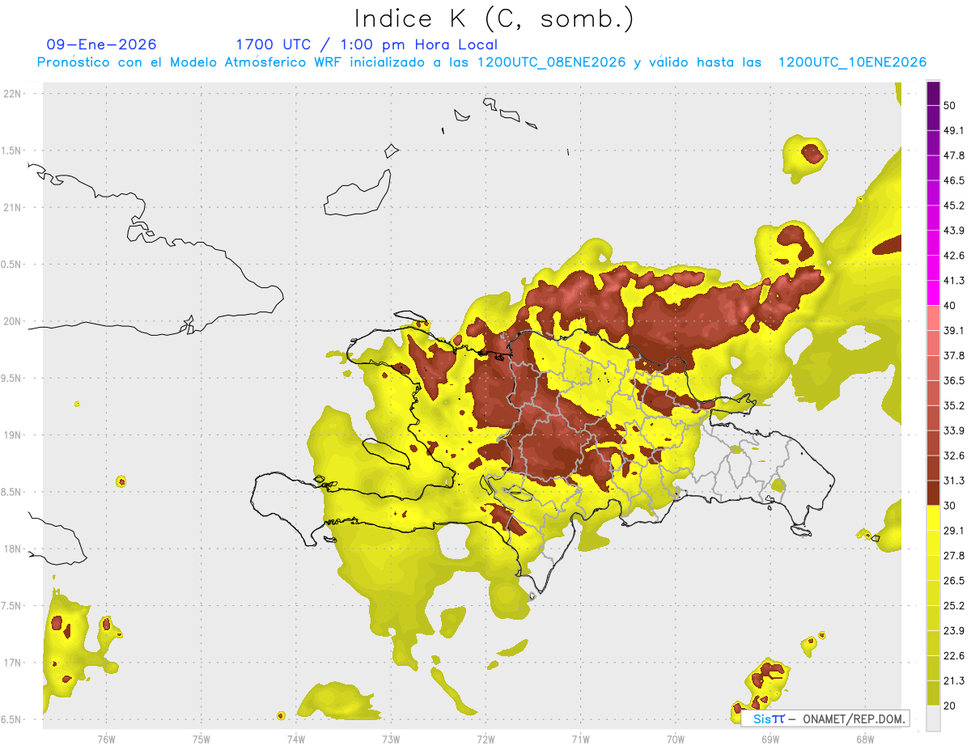Click the title "Indice K (C, somb.)"

point(494,19)
